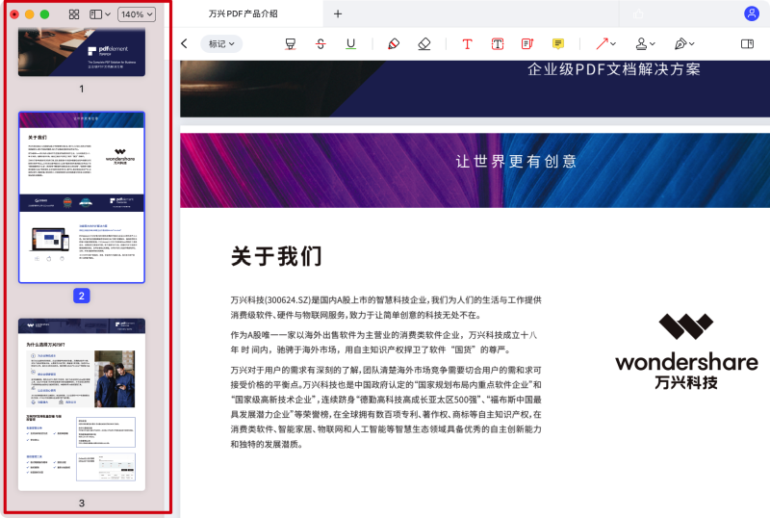The height and width of the screenshot is (518, 770).
Task: Click the 关于我们 heading
Action: (x=276, y=256)
